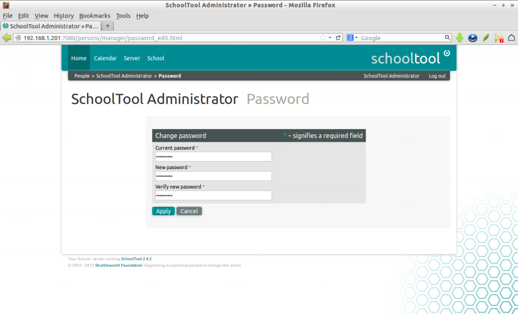Screen dimensions: 518x314
Task: Switch to the Calendar navigation tab
Action: [105, 58]
